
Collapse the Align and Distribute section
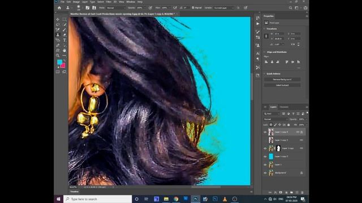tap(265, 52)
